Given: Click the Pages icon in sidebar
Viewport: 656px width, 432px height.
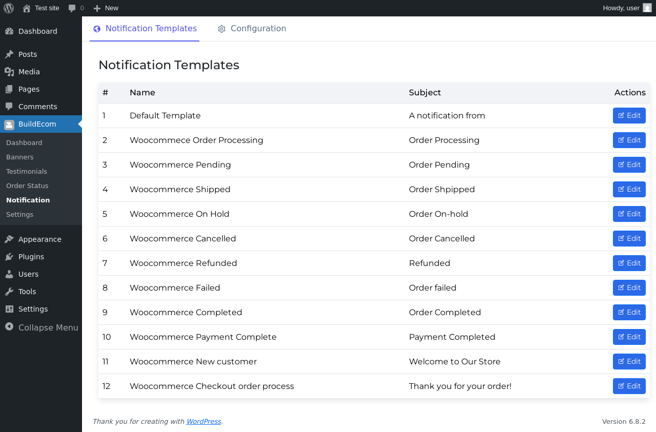Looking at the screenshot, I should point(9,89).
